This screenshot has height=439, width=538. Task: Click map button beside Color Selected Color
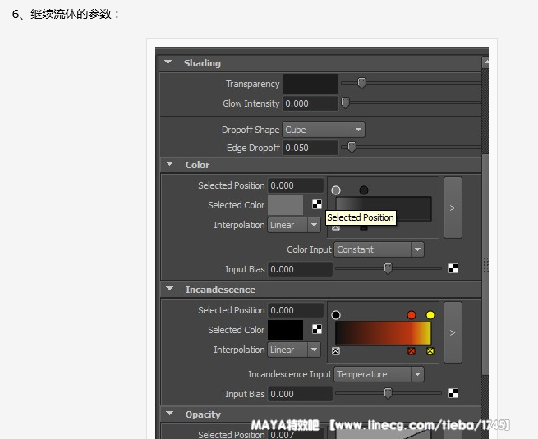pos(317,204)
